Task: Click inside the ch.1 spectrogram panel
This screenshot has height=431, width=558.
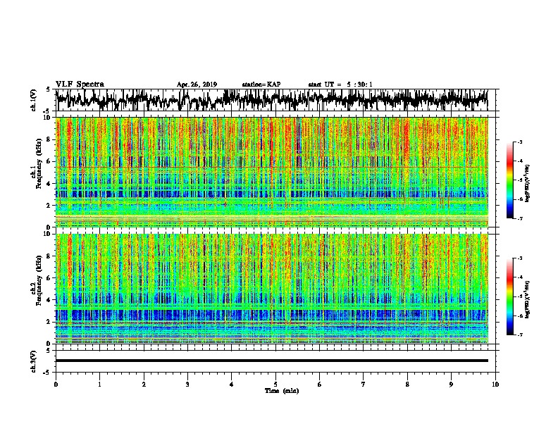Action: (272, 172)
